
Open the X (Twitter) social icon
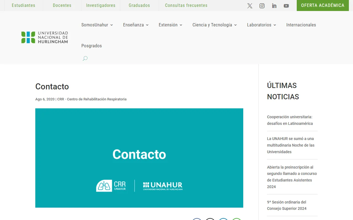pyautogui.click(x=250, y=6)
